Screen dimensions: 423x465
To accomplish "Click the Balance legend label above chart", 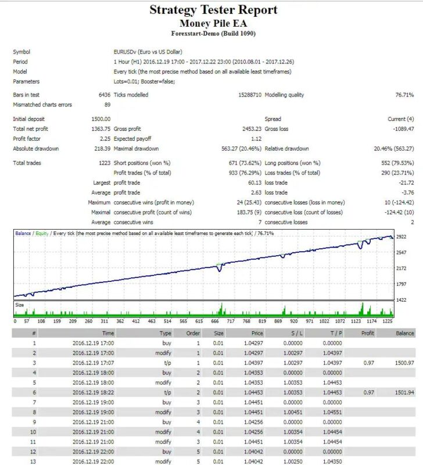I will click(x=23, y=233).
